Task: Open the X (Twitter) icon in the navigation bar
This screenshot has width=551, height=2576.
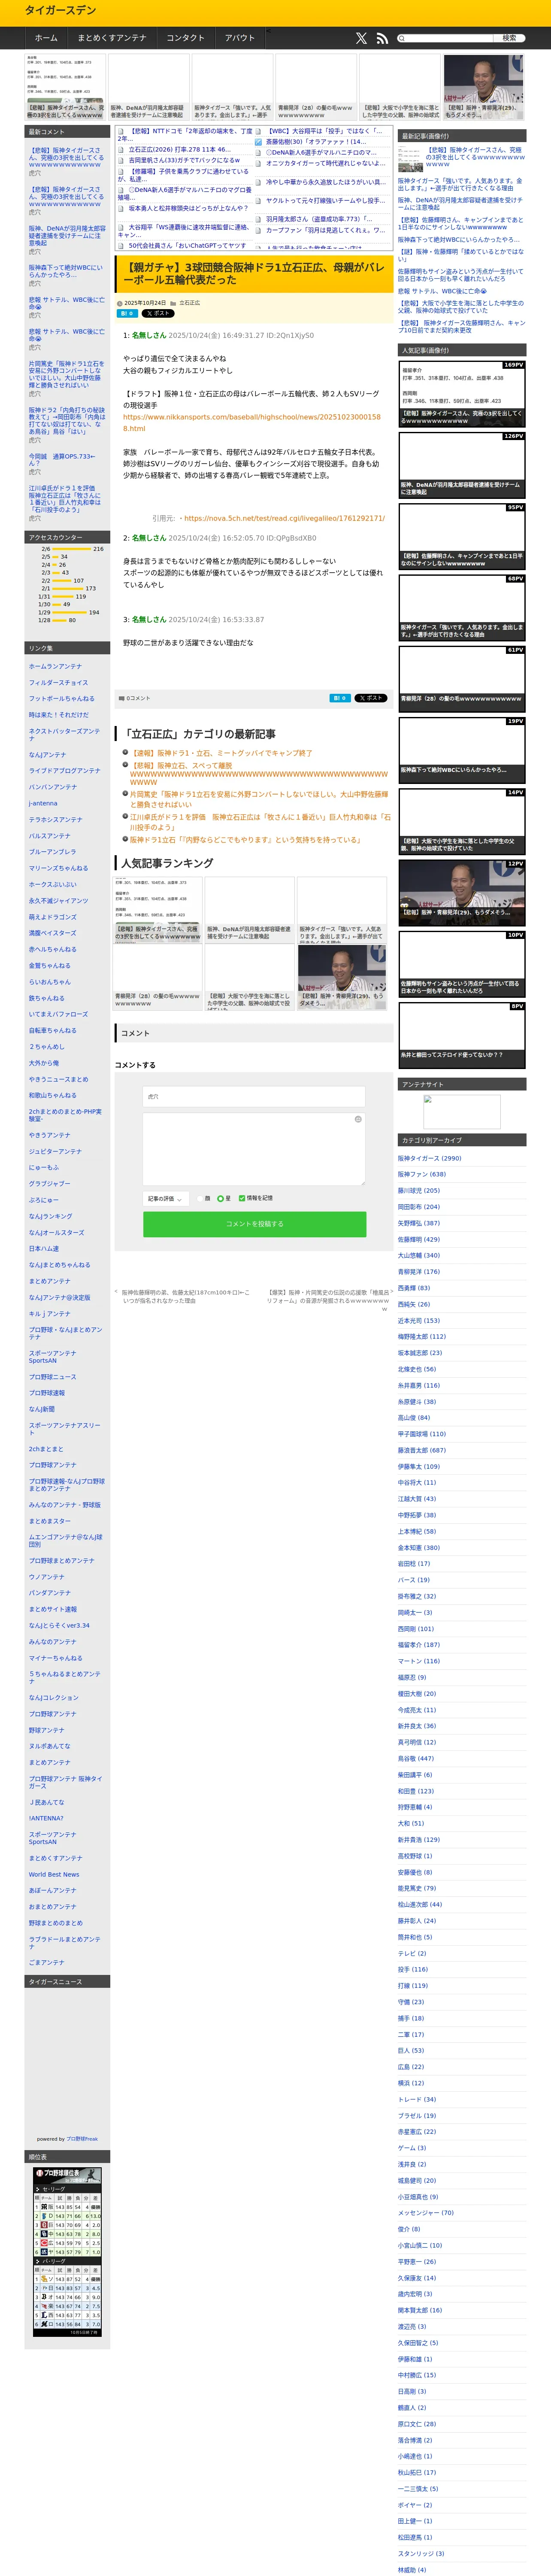Action: [361, 38]
